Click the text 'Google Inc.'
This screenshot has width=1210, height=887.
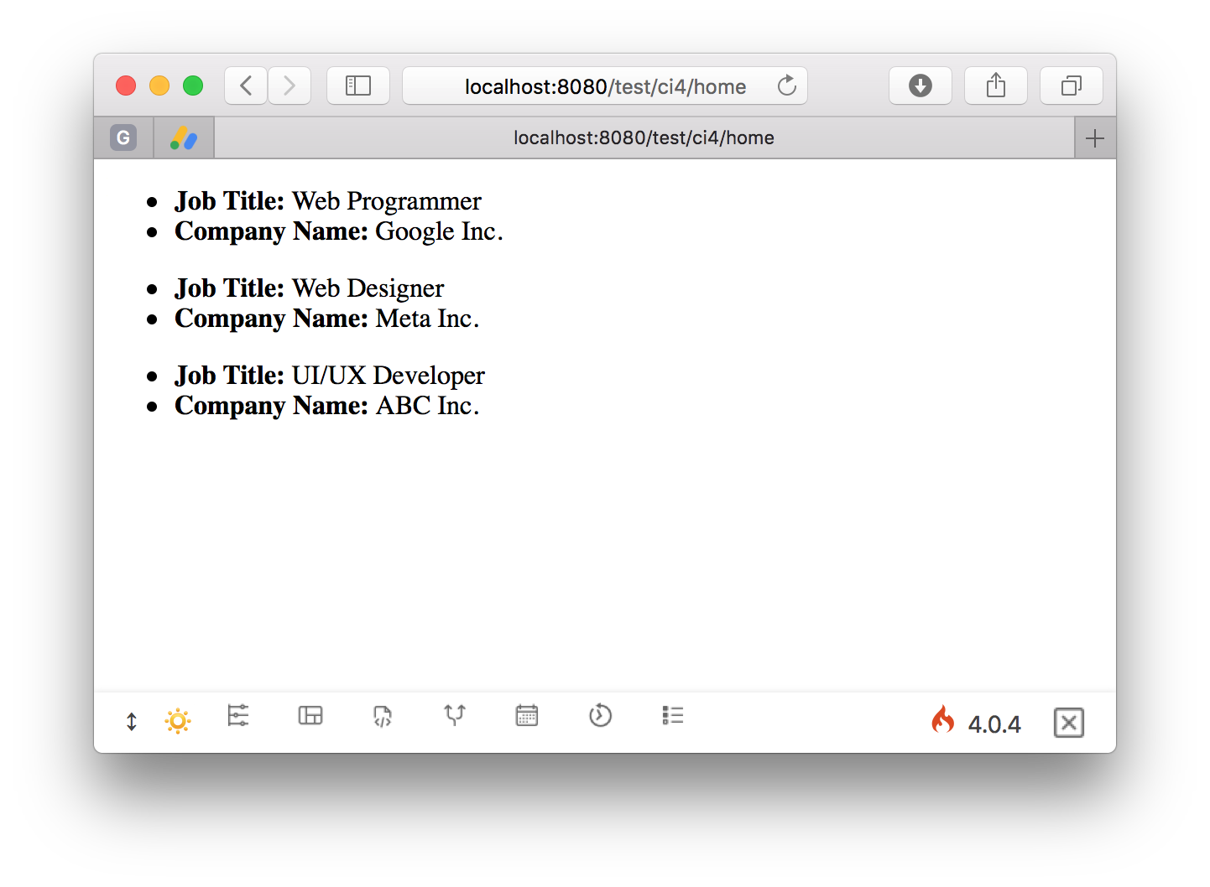click(440, 231)
